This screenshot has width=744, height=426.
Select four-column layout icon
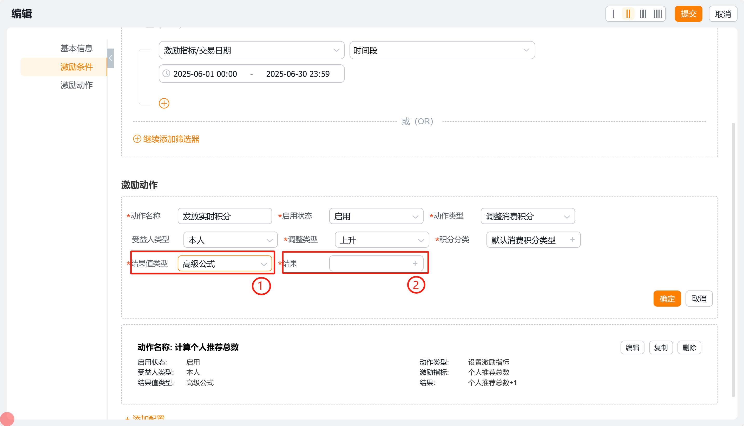point(658,14)
